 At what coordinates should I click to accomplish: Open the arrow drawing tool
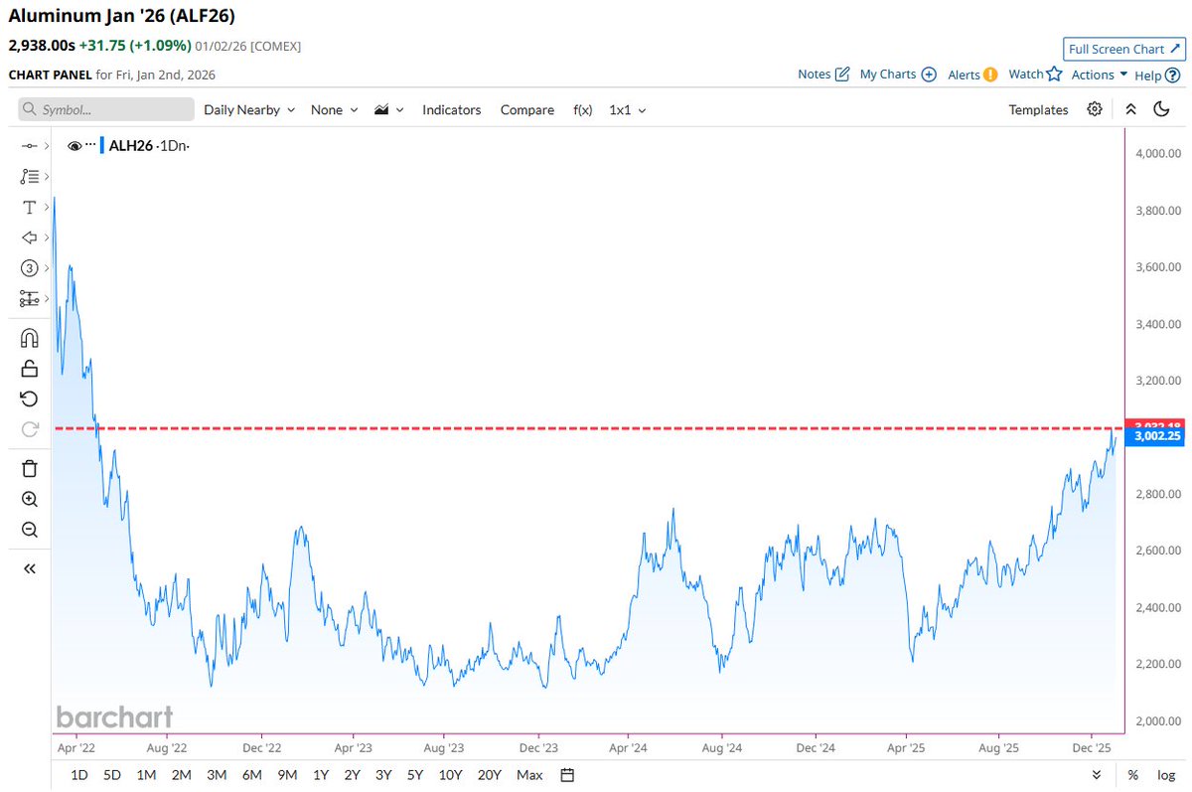29,238
